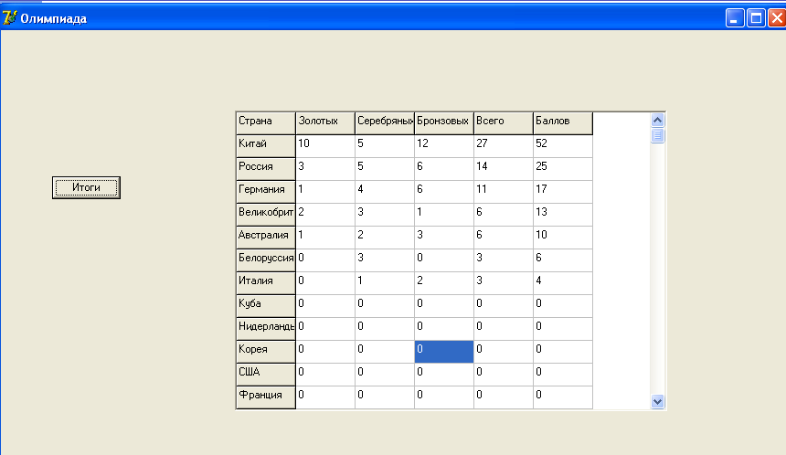The height and width of the screenshot is (455, 786).
Task: Select Китай's Всего cell showing 27
Action: coord(504,146)
